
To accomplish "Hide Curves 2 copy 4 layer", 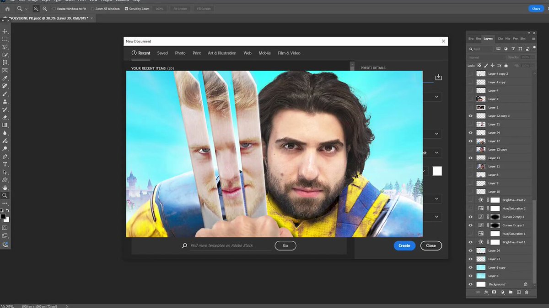I will (470, 217).
